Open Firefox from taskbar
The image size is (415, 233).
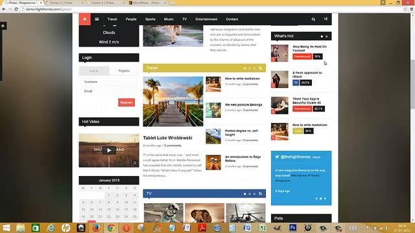click(x=96, y=228)
